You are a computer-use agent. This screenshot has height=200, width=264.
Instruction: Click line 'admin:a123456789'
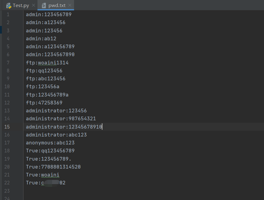pyautogui.click(x=50, y=46)
